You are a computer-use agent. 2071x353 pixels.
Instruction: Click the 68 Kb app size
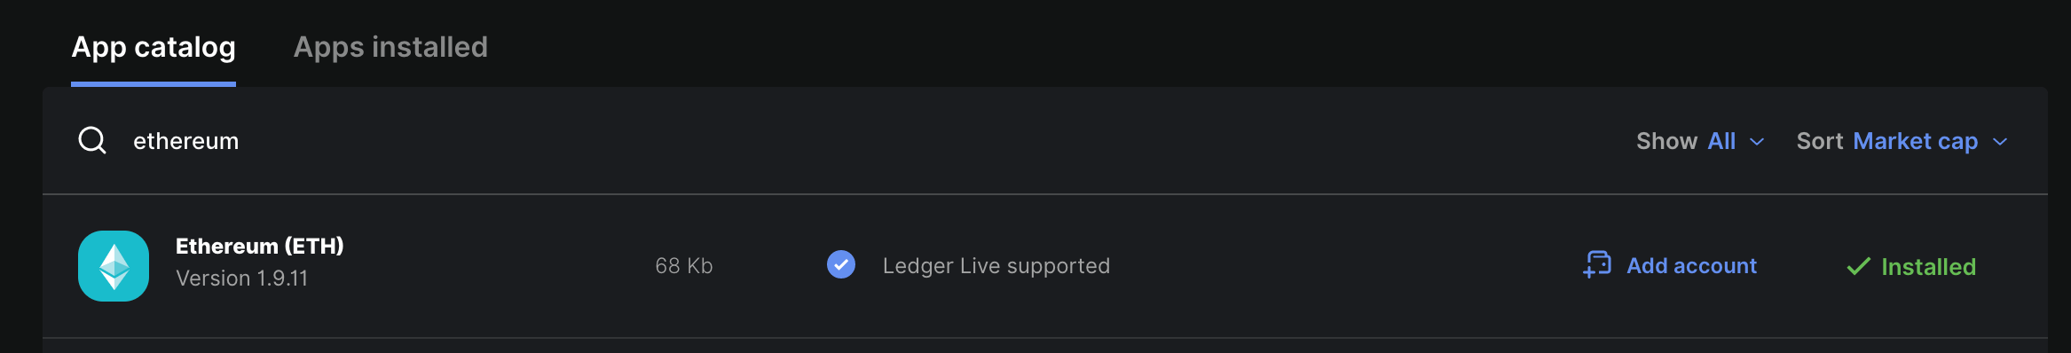[684, 266]
